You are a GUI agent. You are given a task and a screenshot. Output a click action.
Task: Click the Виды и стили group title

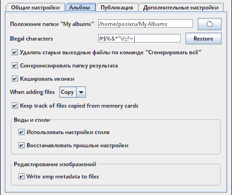tap(32, 120)
